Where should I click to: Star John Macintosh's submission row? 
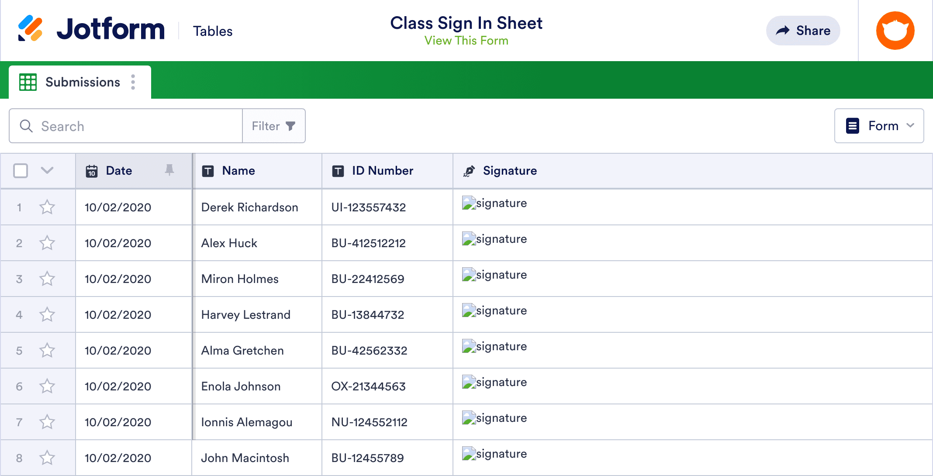[x=47, y=458]
